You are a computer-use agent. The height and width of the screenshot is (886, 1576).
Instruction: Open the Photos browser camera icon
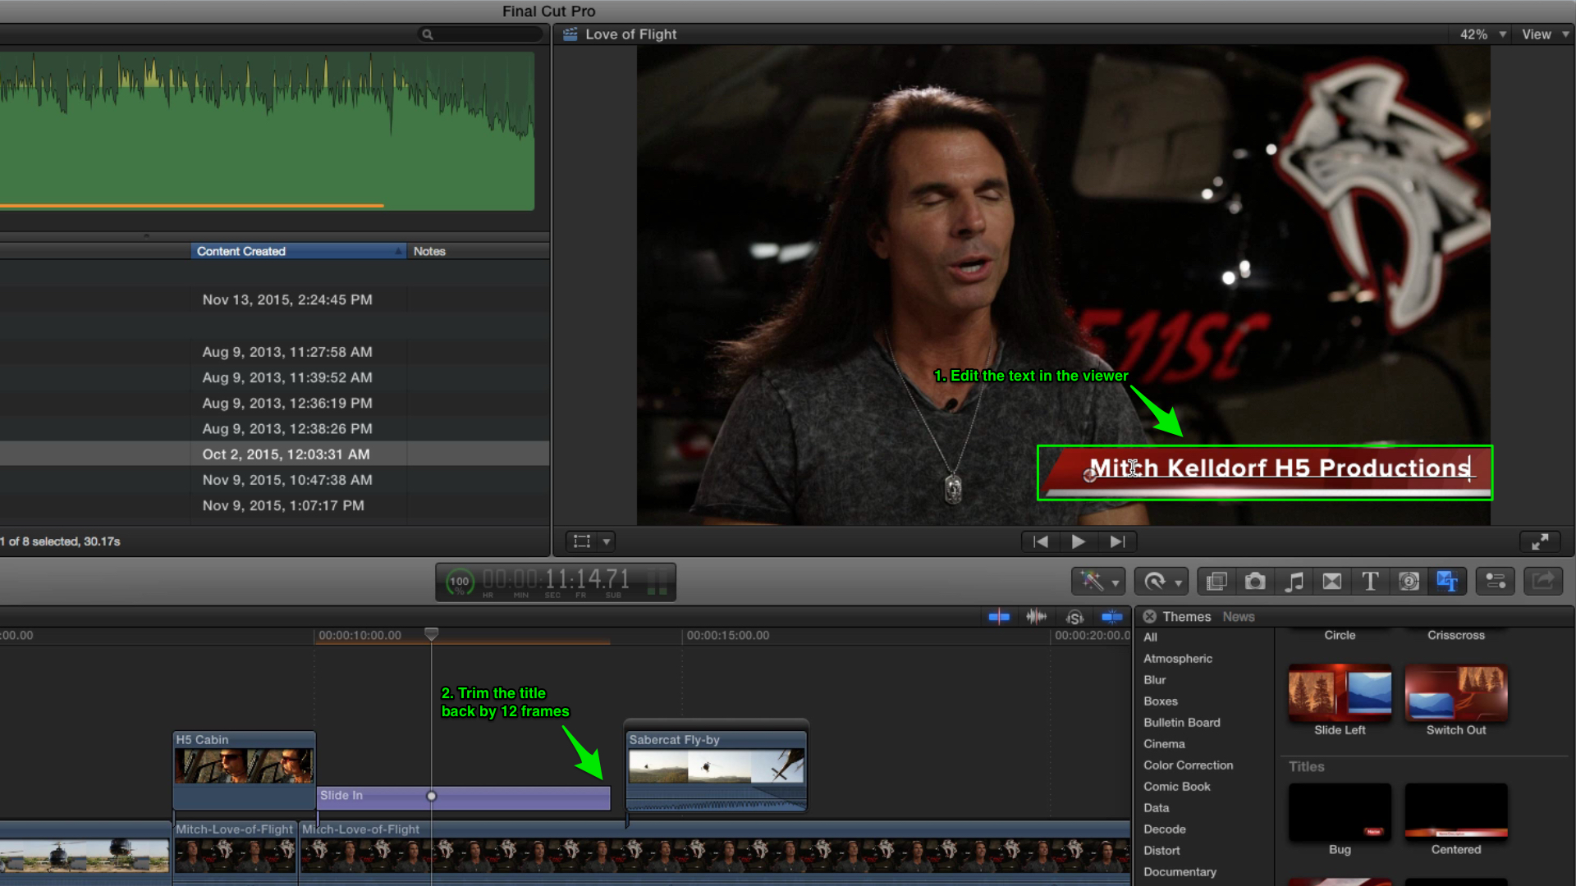tap(1255, 582)
